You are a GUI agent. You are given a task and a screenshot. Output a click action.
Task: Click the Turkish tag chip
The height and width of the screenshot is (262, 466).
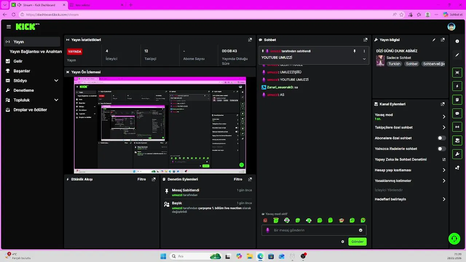[394, 64]
